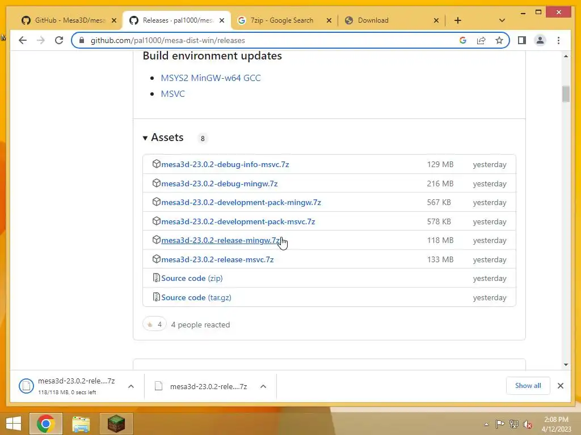Click the lock icon in address bar
This screenshot has height=435, width=581.
pyautogui.click(x=82, y=40)
